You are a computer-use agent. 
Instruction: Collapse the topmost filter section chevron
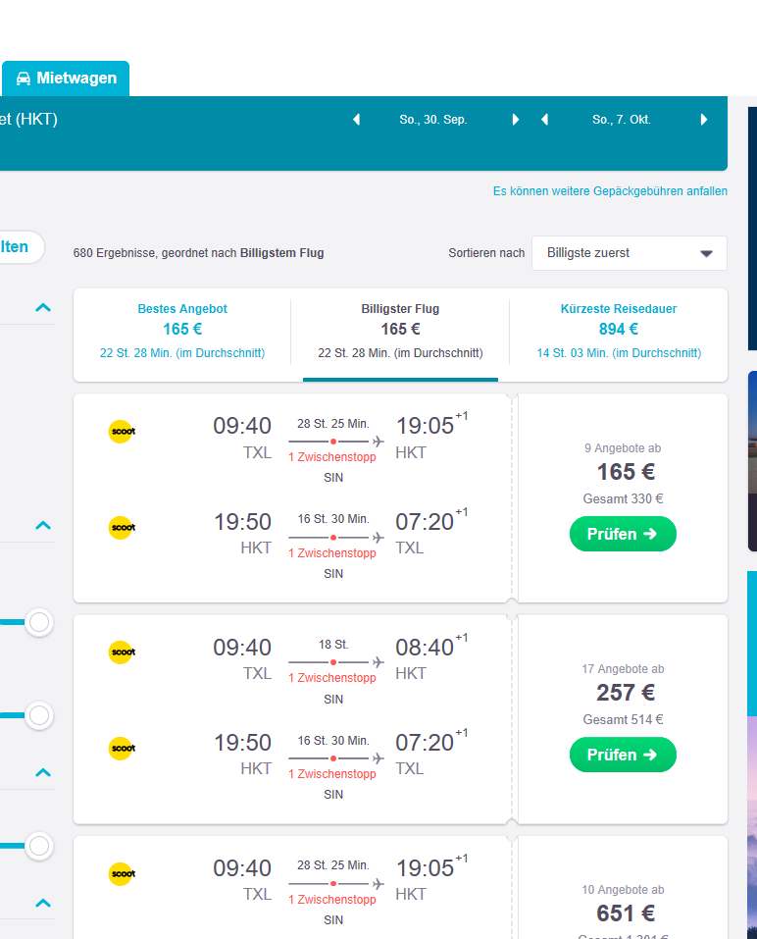[x=43, y=308]
